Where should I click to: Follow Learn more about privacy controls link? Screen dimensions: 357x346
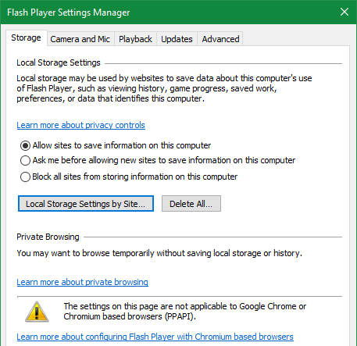(80, 125)
